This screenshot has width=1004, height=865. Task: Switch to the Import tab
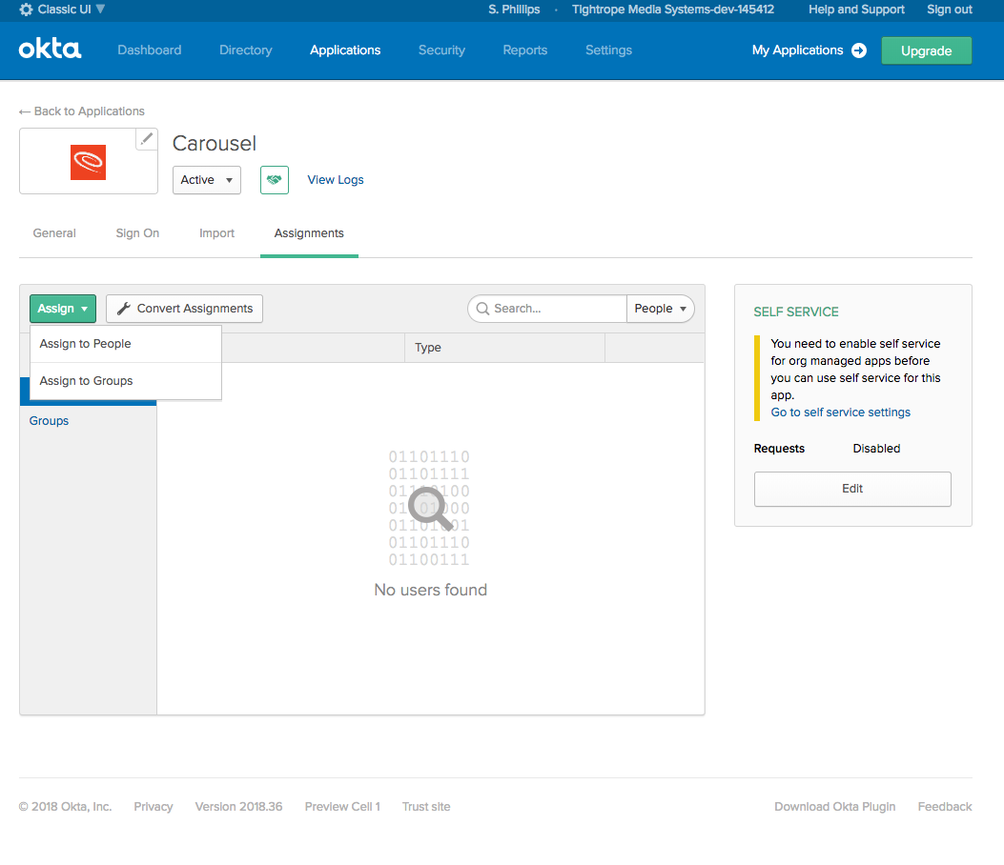tap(217, 232)
